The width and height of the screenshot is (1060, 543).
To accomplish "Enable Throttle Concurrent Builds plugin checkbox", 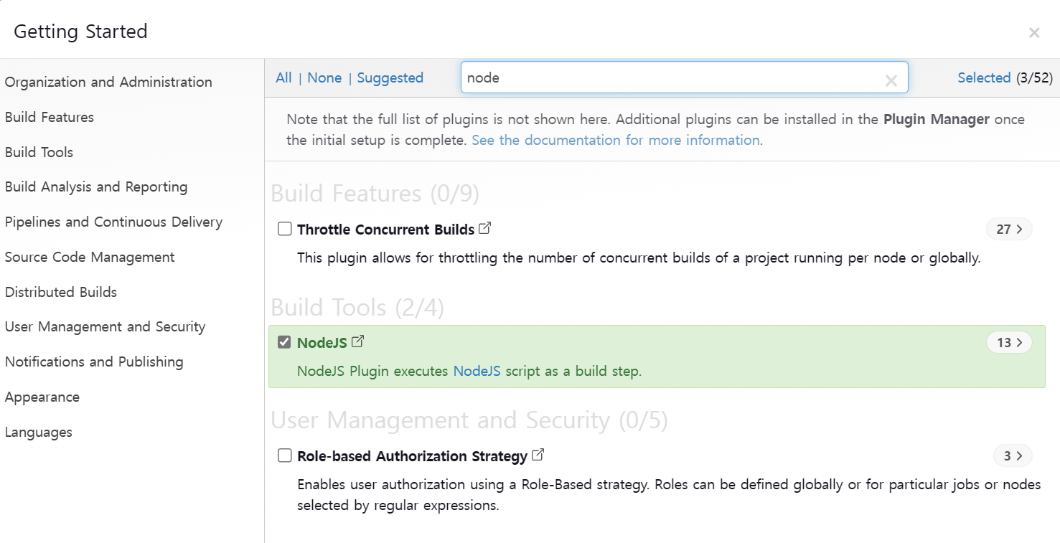I will click(x=285, y=229).
